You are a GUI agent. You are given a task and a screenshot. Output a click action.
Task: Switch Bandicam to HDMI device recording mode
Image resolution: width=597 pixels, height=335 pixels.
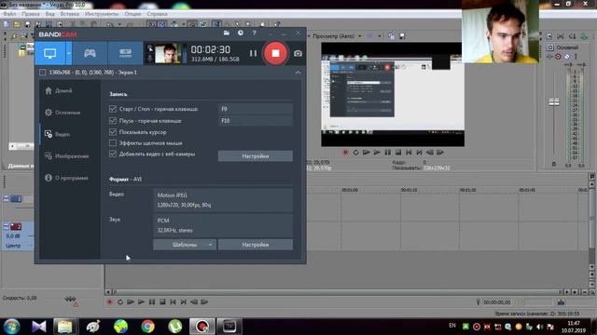pyautogui.click(x=125, y=53)
